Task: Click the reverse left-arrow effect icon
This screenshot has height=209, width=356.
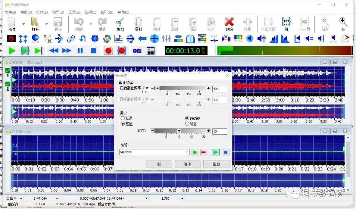Action: (x=142, y=39)
